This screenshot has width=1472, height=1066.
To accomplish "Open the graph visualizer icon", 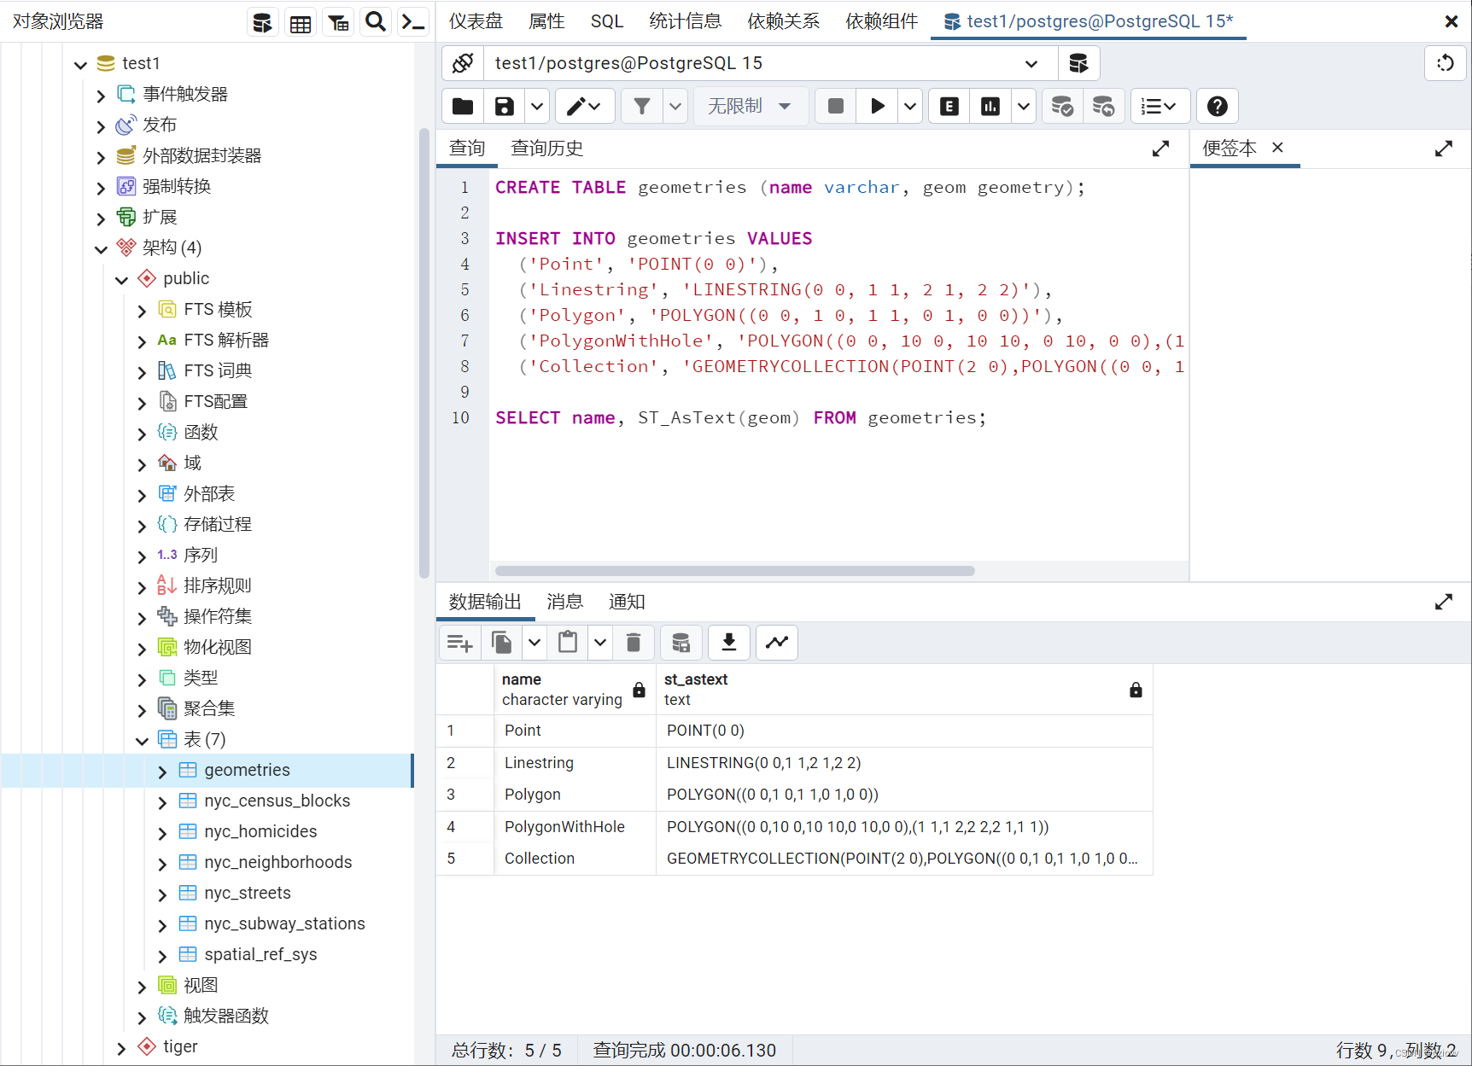I will 776,643.
